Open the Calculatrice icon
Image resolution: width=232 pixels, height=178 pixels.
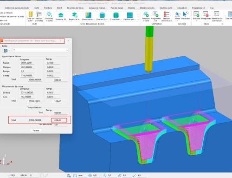point(229,16)
